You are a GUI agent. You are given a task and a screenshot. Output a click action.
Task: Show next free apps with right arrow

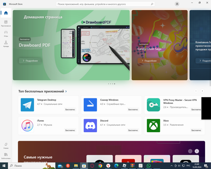pyautogui.click(x=202, y=91)
